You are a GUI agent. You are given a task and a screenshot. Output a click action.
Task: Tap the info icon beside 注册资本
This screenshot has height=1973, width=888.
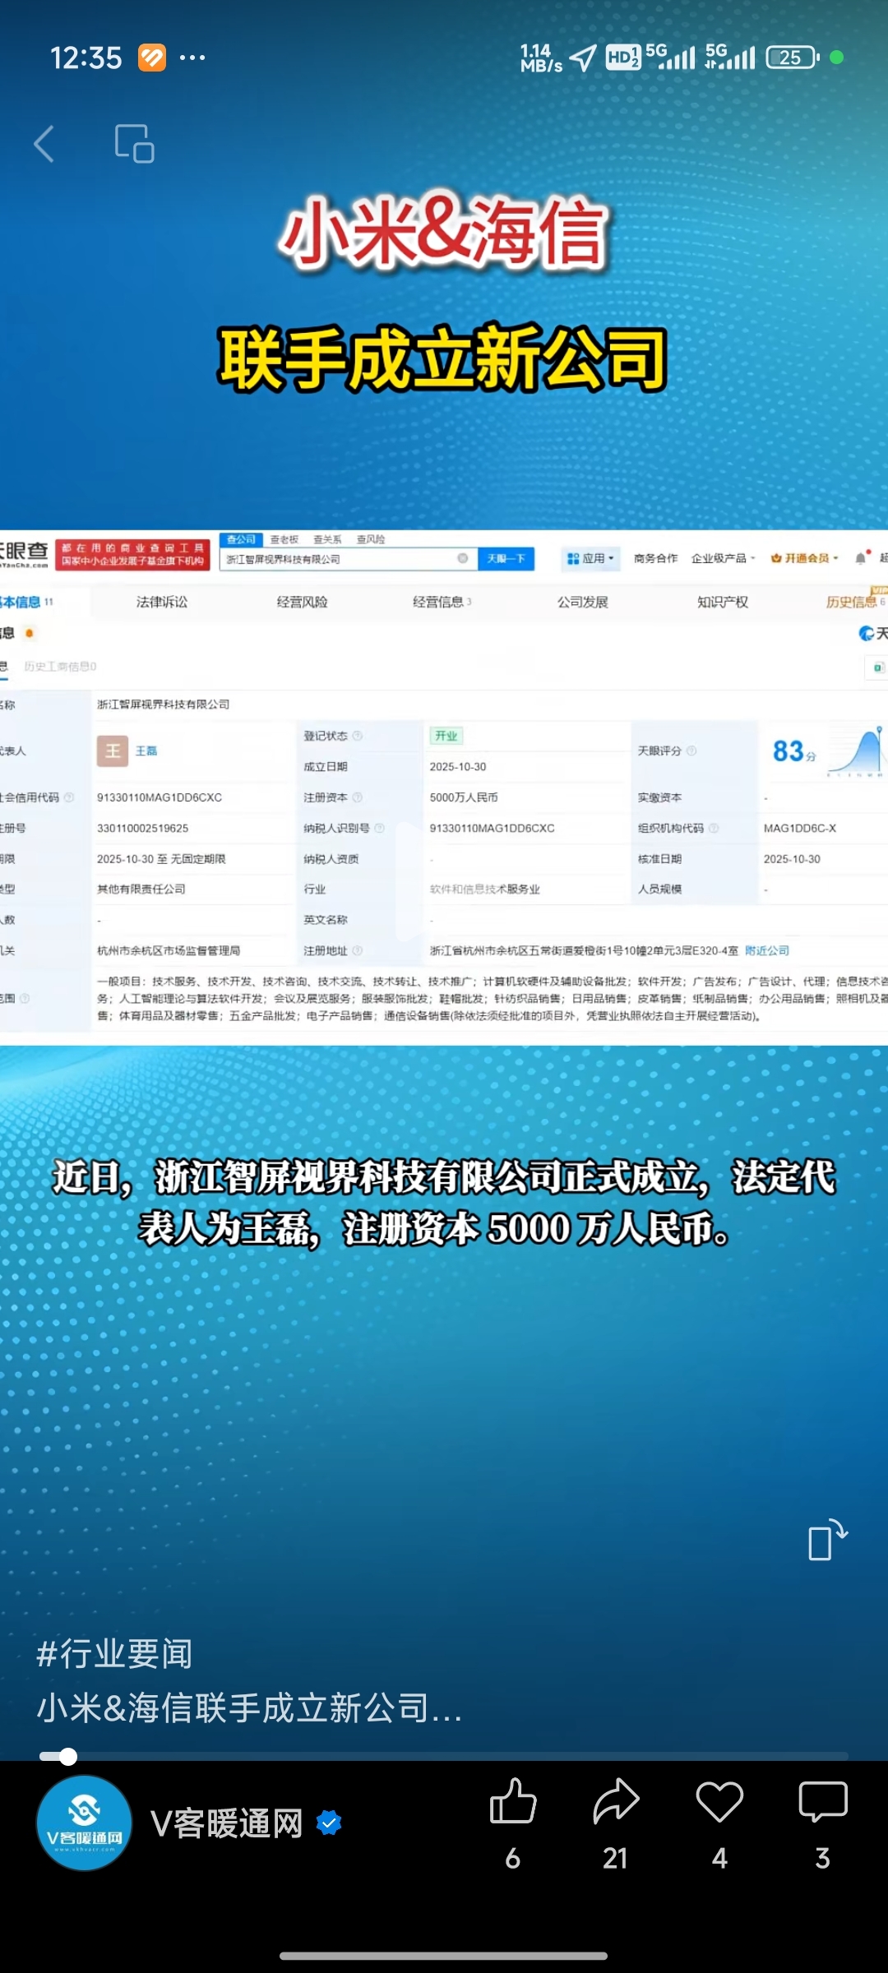point(358,797)
